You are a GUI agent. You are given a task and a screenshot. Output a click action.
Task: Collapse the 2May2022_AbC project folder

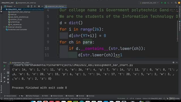4,9
